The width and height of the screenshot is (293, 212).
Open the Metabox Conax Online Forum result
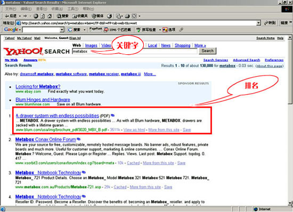[x=46, y=140]
